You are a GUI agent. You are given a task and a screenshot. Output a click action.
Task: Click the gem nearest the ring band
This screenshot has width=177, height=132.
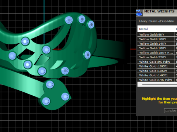tap(87, 55)
